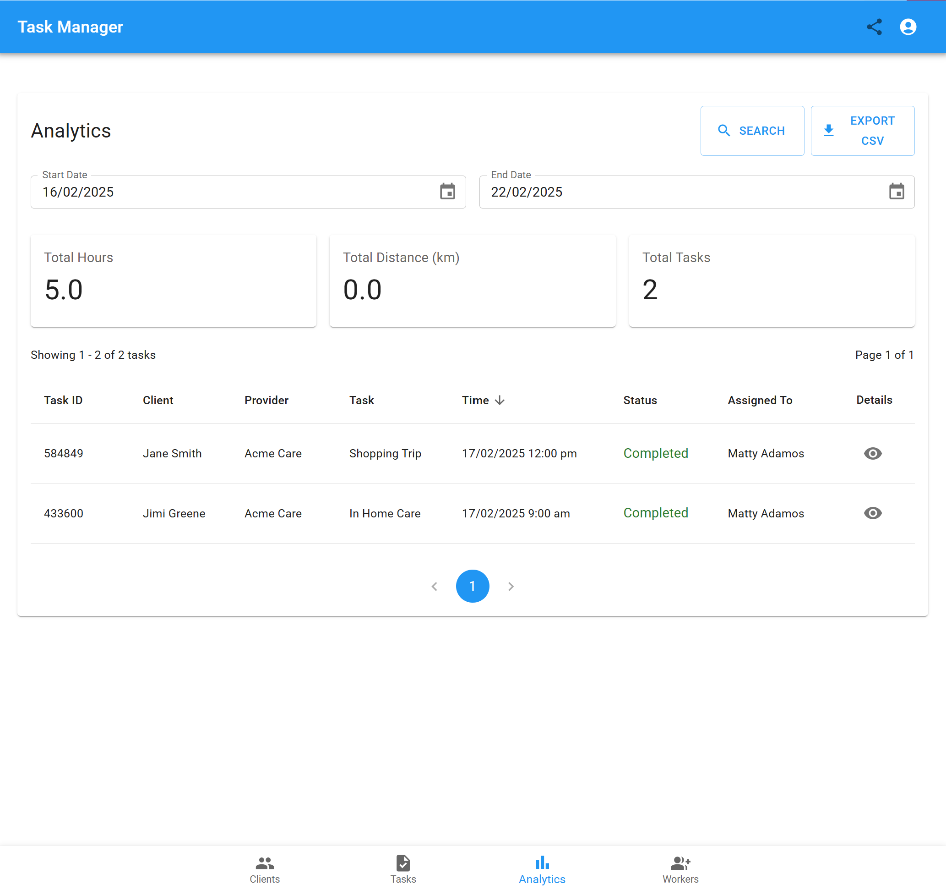Click the Total Hours 5.0 card
The height and width of the screenshot is (890, 946).
tap(173, 280)
